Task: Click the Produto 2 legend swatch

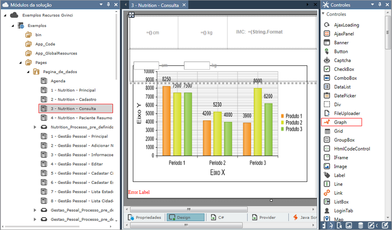Action: [283, 123]
